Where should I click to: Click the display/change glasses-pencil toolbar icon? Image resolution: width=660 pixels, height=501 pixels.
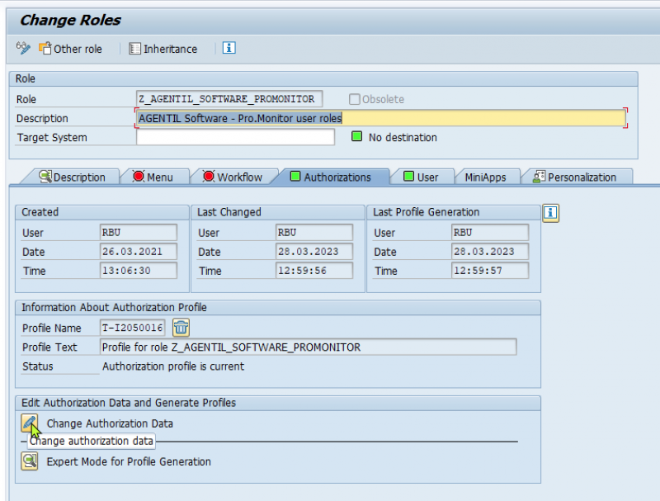coord(23,49)
